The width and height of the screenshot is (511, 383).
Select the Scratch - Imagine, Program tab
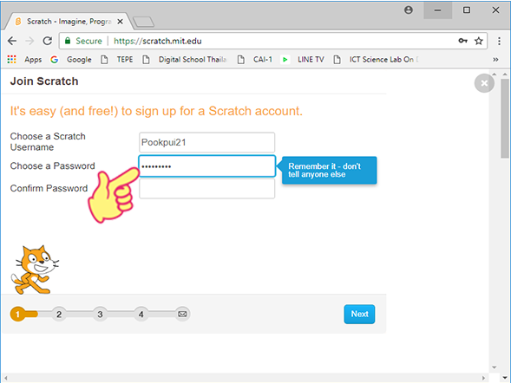point(67,22)
